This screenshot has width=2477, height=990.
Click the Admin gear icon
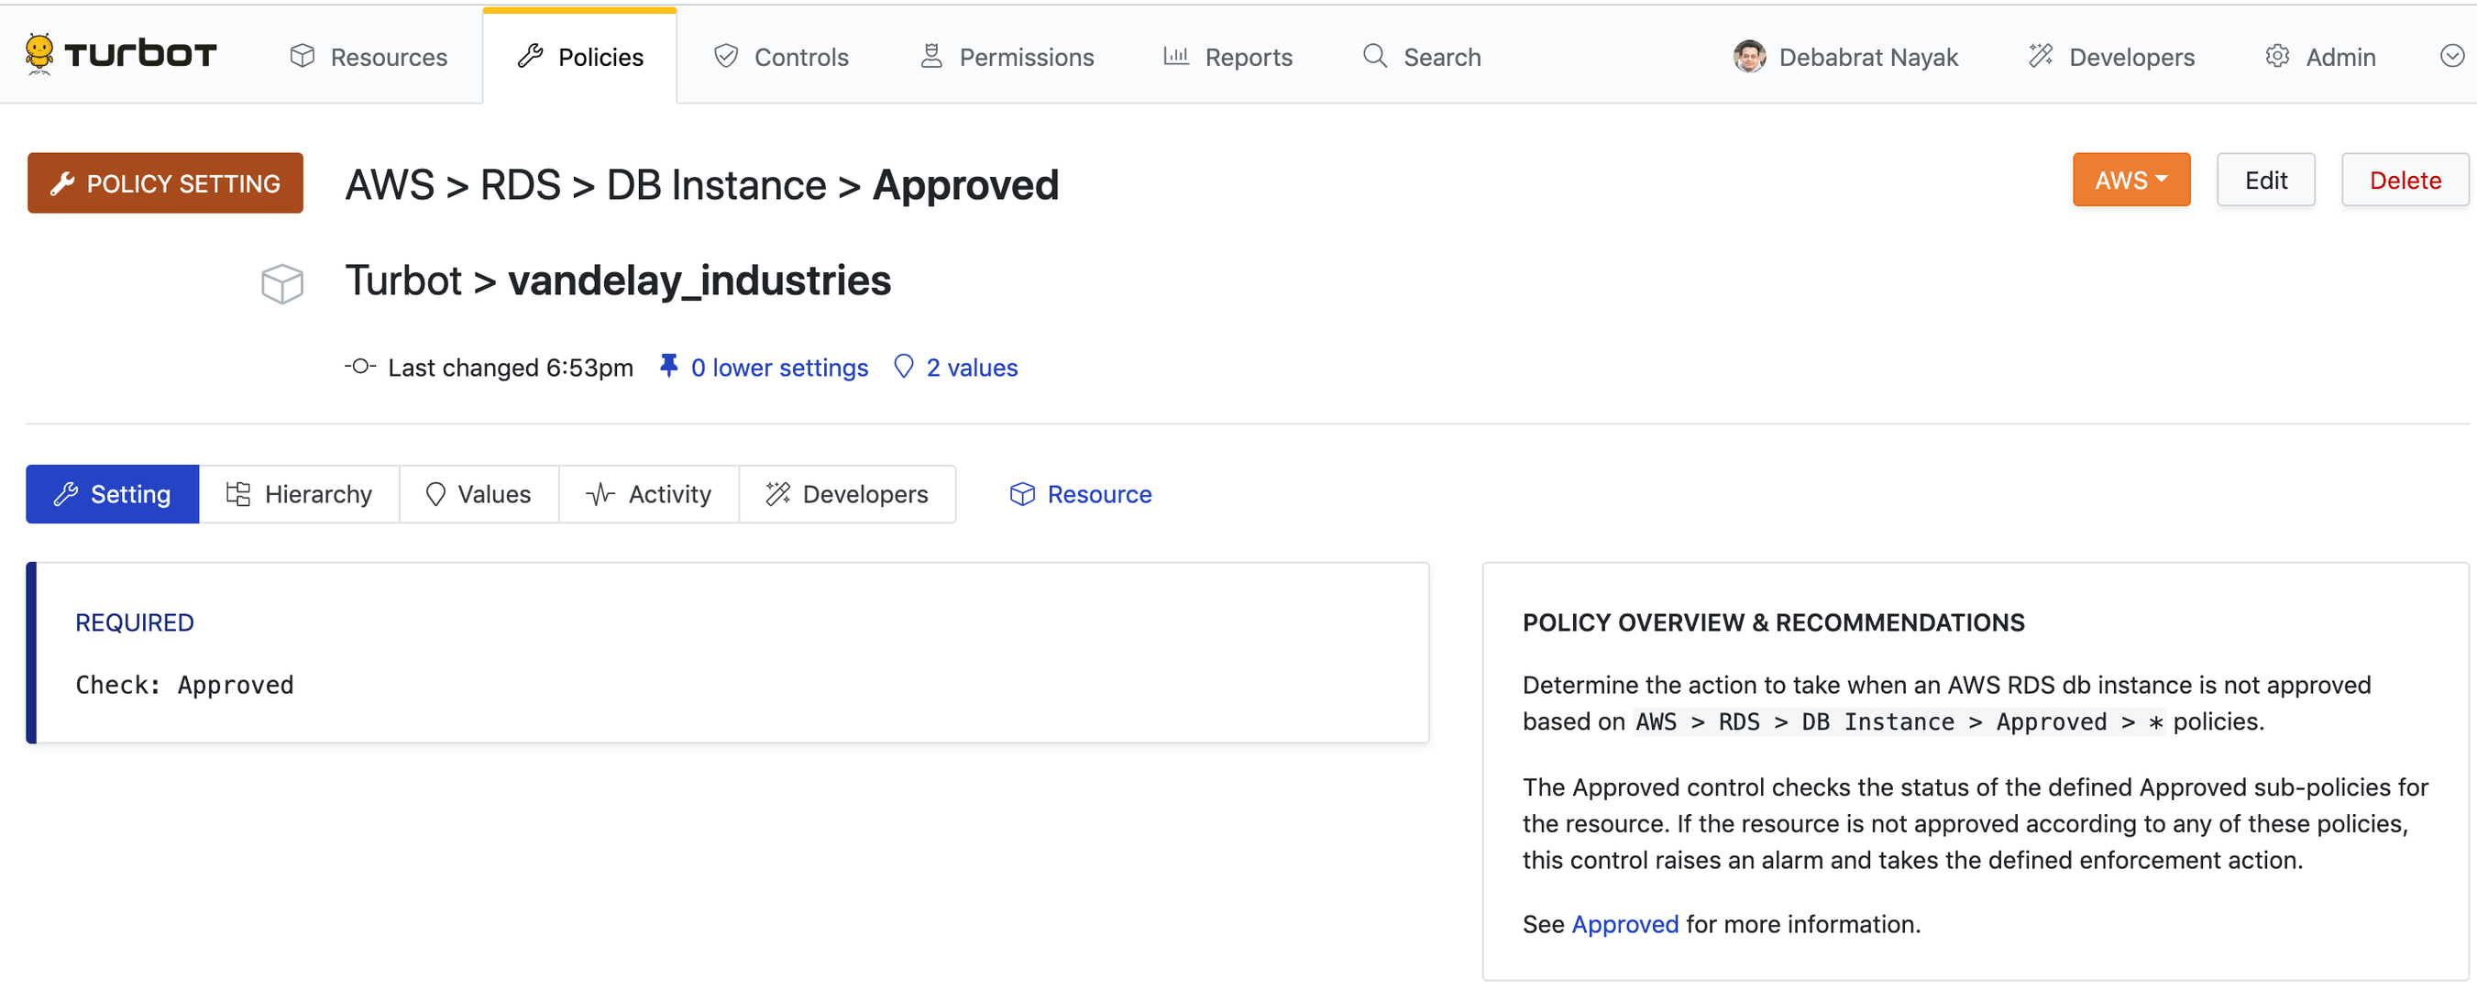coord(2277,56)
